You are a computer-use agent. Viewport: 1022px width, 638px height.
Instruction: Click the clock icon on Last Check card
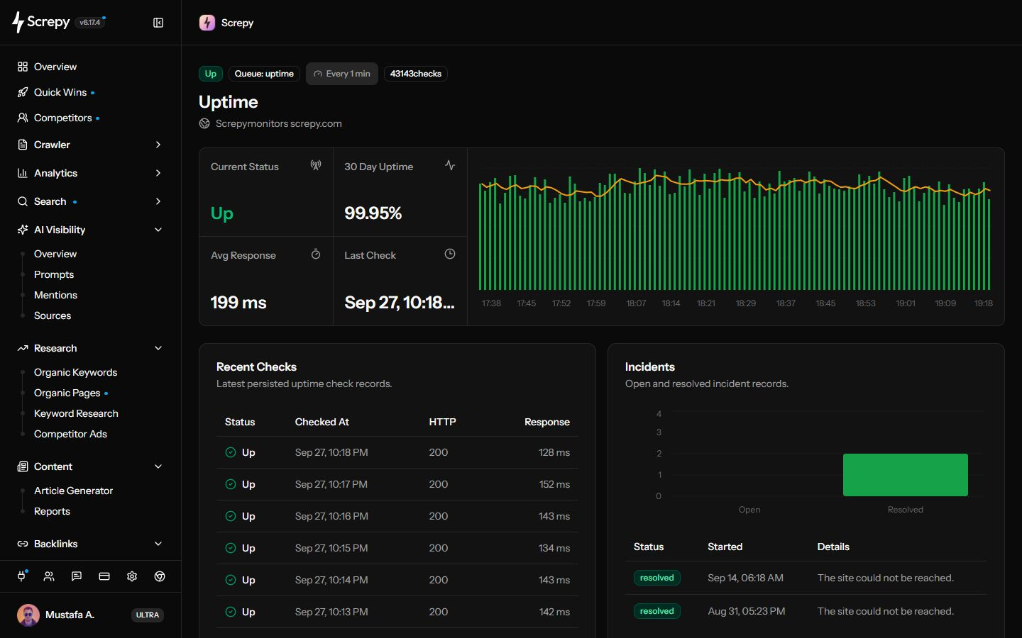tap(450, 254)
